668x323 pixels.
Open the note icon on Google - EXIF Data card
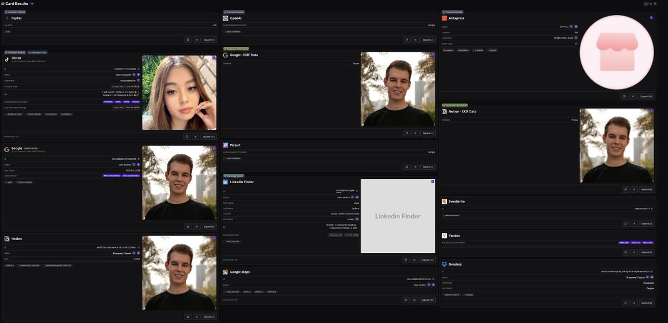407,133
